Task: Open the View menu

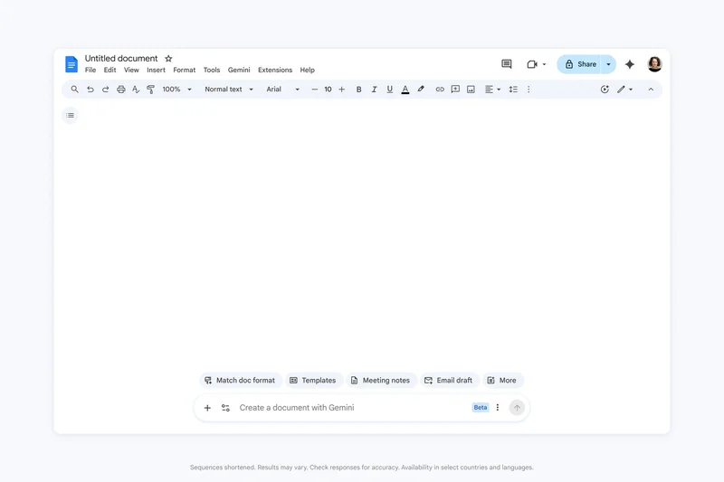Action: click(131, 71)
